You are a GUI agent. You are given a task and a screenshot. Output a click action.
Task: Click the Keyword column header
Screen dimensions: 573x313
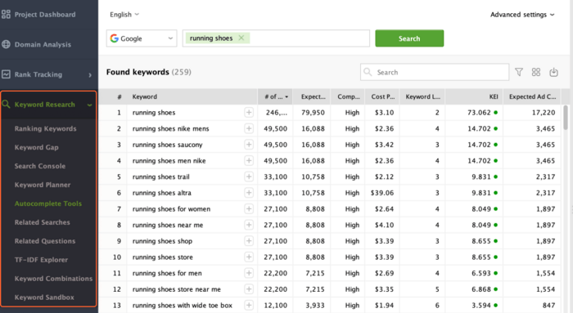pos(192,96)
